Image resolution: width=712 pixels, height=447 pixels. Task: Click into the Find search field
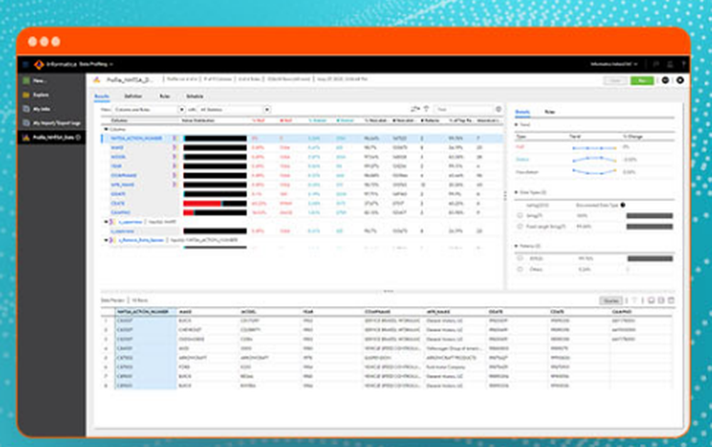pos(464,109)
